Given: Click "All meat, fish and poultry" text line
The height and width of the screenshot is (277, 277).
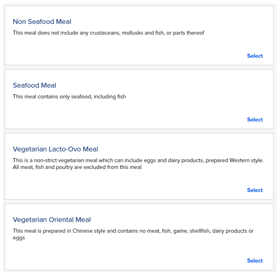Looking at the screenshot, I should [x=77, y=167].
